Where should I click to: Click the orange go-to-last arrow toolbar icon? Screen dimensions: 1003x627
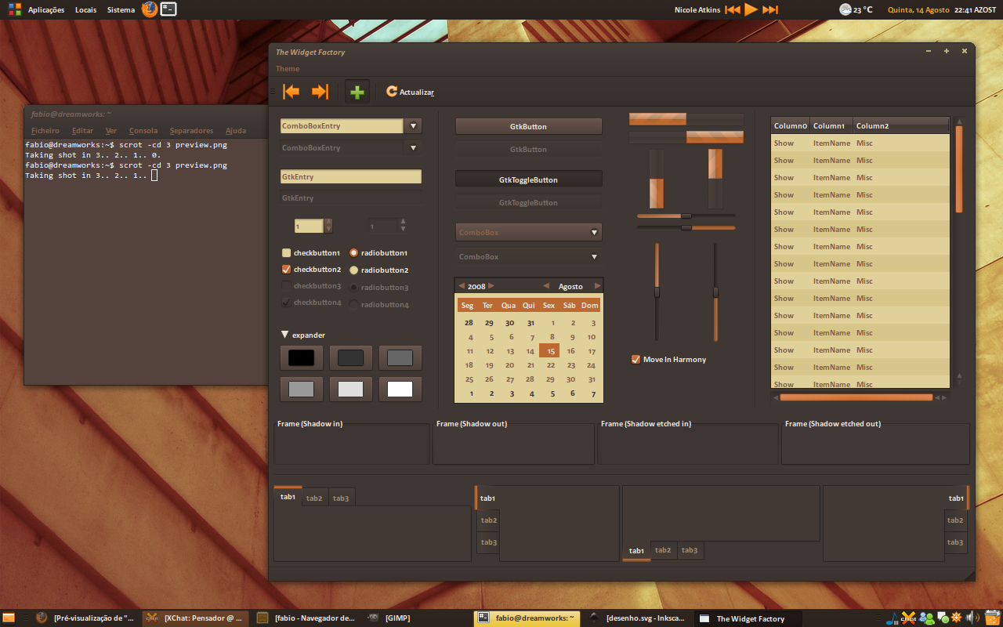320,92
